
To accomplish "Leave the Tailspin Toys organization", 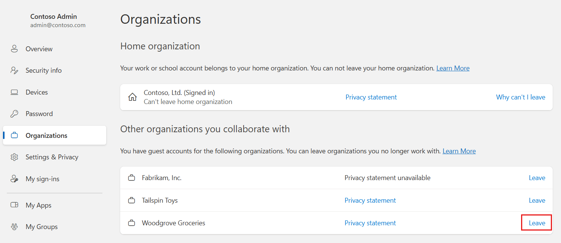I will coord(537,200).
